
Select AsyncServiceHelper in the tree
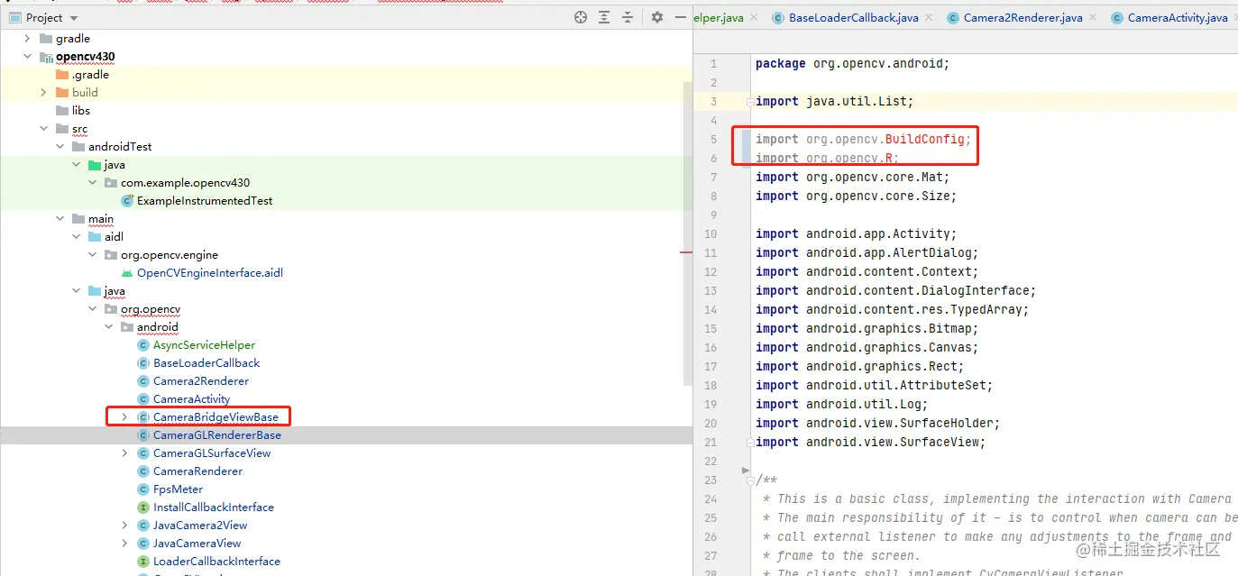204,345
